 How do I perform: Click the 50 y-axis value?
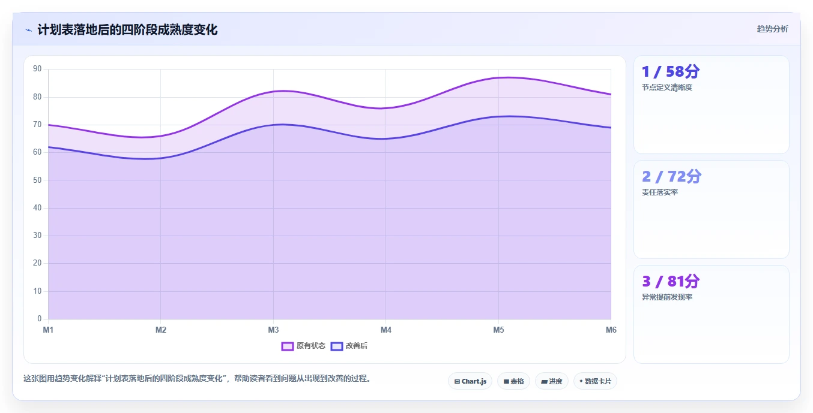tap(37, 180)
